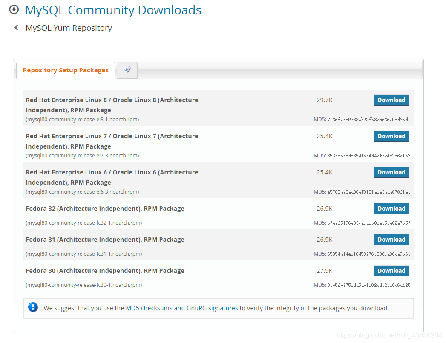Image resolution: width=446 pixels, height=343 pixels.
Task: Click the MD5 hash starting with 3cc56c7
Action: coord(368,285)
